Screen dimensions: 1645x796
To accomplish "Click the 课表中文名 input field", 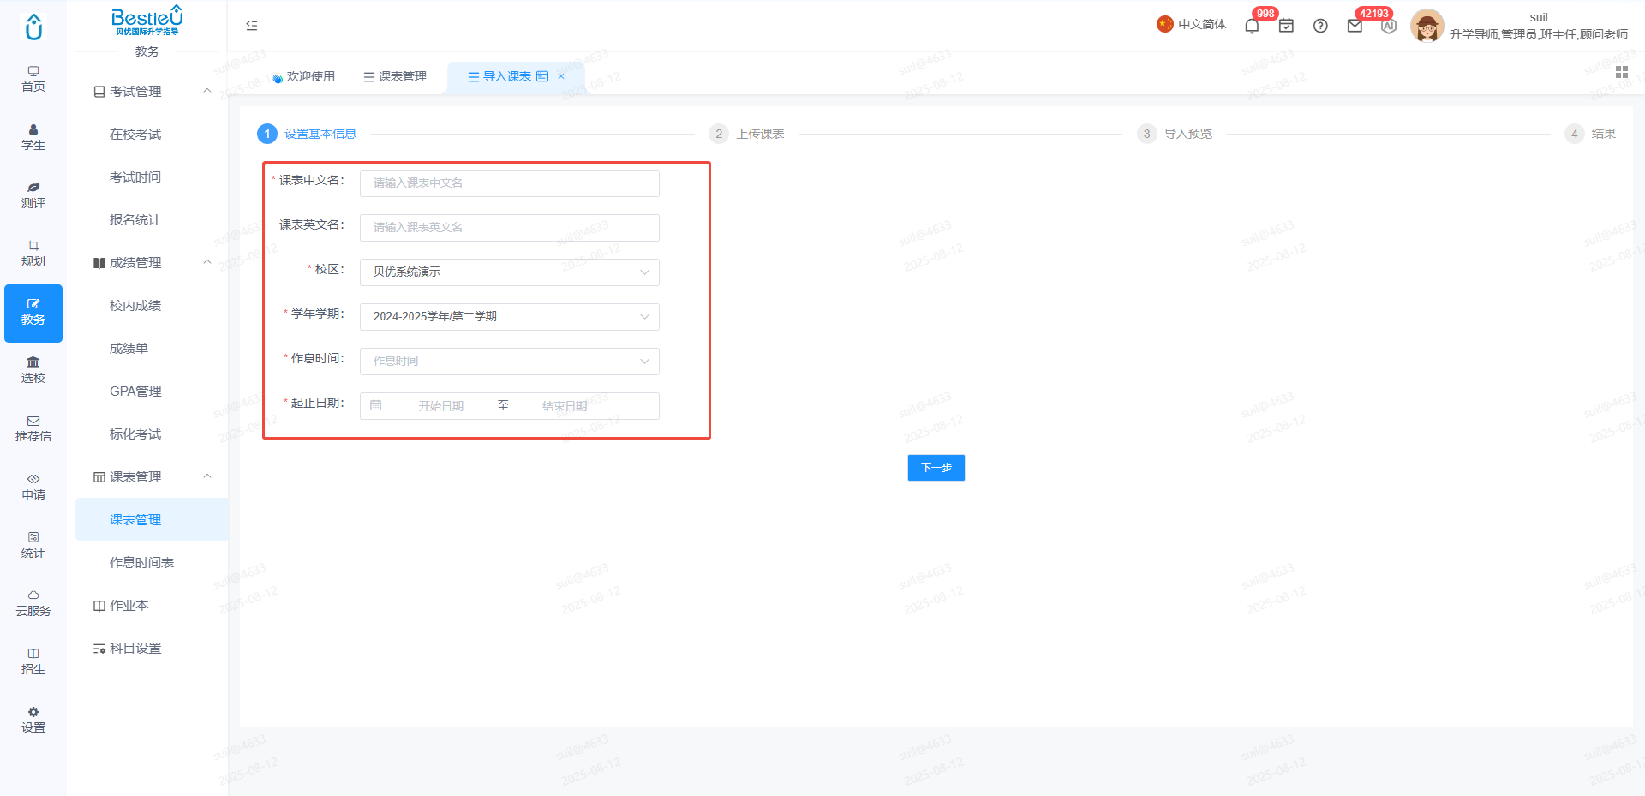I will coord(510,183).
